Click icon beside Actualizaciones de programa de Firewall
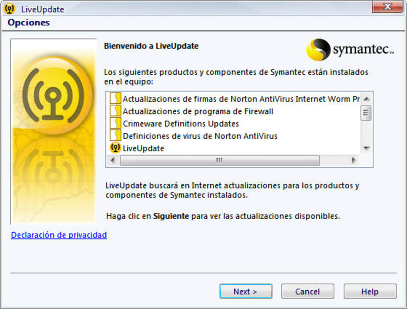This screenshot has height=309, width=407. click(115, 111)
